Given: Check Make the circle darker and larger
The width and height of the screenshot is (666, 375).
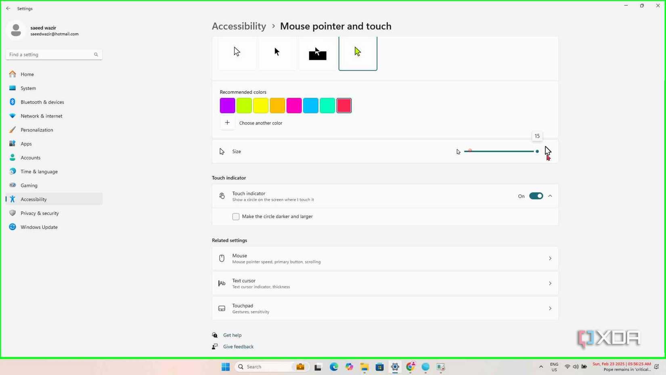Looking at the screenshot, I should pos(236,216).
